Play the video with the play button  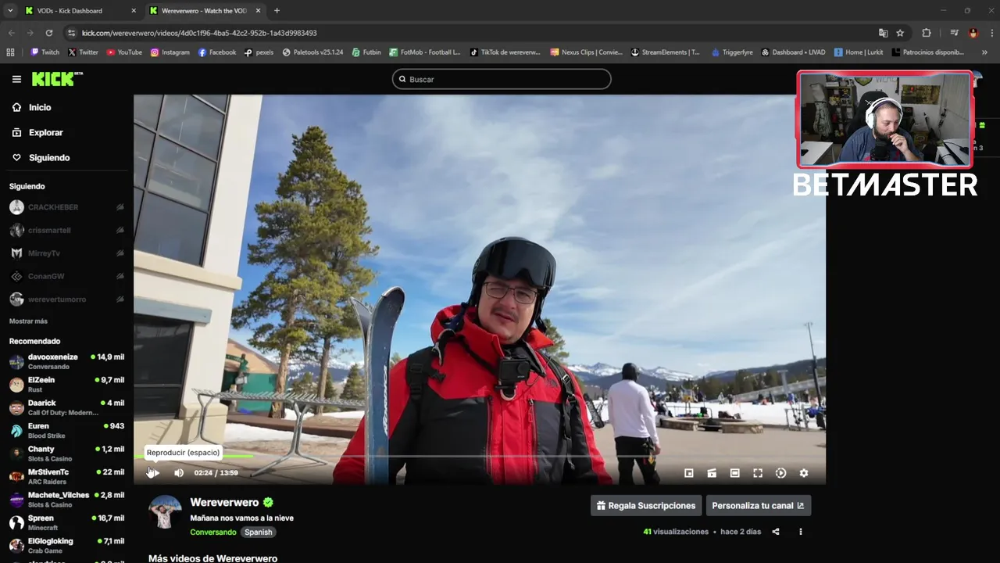click(x=154, y=473)
